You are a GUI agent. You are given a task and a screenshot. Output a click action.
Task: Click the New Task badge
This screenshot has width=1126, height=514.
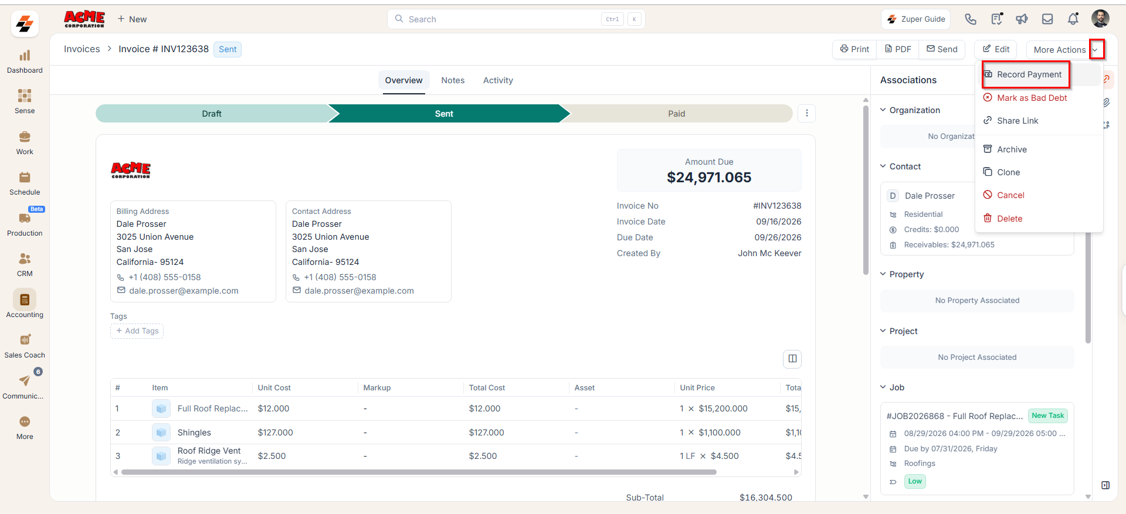[x=1047, y=416]
